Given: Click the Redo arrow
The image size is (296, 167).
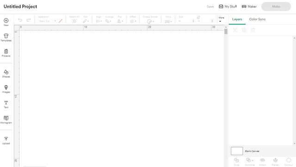Looking at the screenshot, I should tap(29, 20).
